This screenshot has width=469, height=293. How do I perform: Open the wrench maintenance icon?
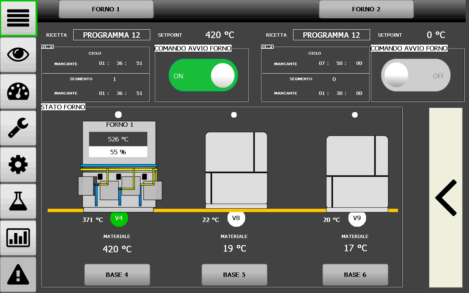coord(18,128)
